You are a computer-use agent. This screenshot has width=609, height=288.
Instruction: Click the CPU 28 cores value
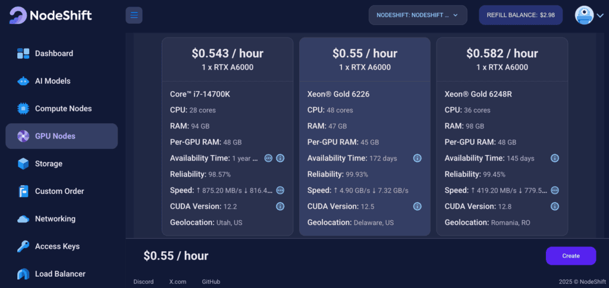(x=202, y=111)
